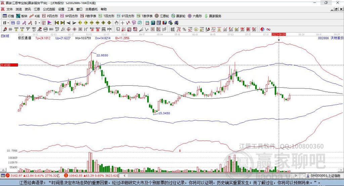Image resolution: width=344 pixels, height=186 pixels.
Task: Click the red 21.4180 price label
Action: (x=9, y=65)
